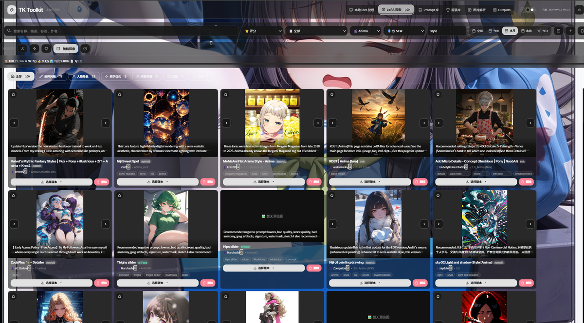Open the 服装库 tab
Screen dimensions: 584x323
coord(453,10)
